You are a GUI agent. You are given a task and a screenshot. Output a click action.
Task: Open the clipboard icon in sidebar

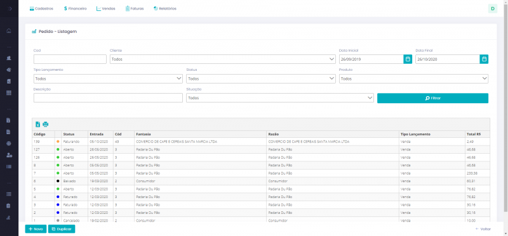9,206
